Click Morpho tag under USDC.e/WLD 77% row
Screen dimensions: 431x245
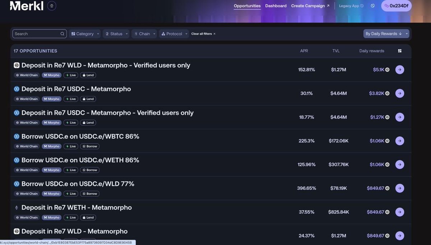pyautogui.click(x=52, y=194)
